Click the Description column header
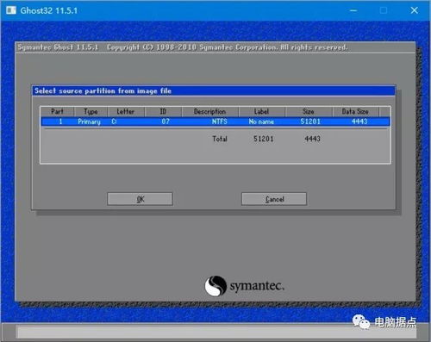Image resolution: width=431 pixels, height=342 pixels. tap(210, 111)
